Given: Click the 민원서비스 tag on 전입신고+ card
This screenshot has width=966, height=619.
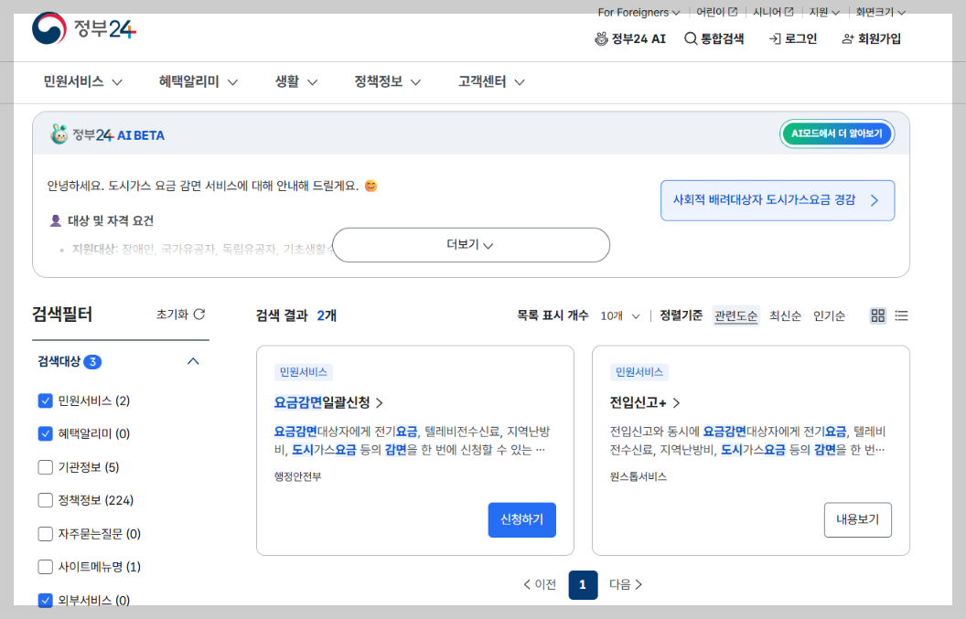Looking at the screenshot, I should [639, 372].
